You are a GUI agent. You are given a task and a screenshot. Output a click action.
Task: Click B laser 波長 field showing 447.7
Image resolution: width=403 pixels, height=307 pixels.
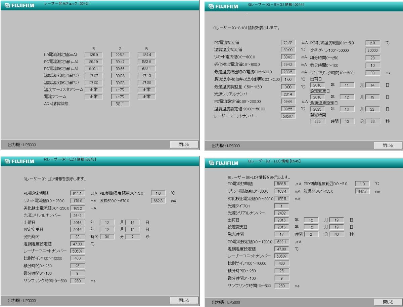pyautogui.click(x=362, y=191)
